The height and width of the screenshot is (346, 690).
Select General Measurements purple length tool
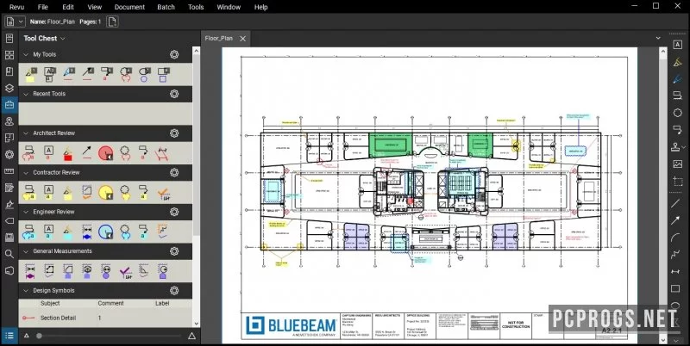point(30,271)
